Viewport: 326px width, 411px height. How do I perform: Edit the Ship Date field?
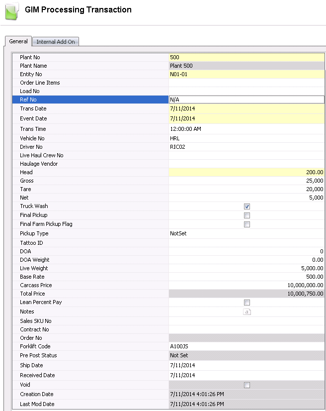click(x=246, y=365)
